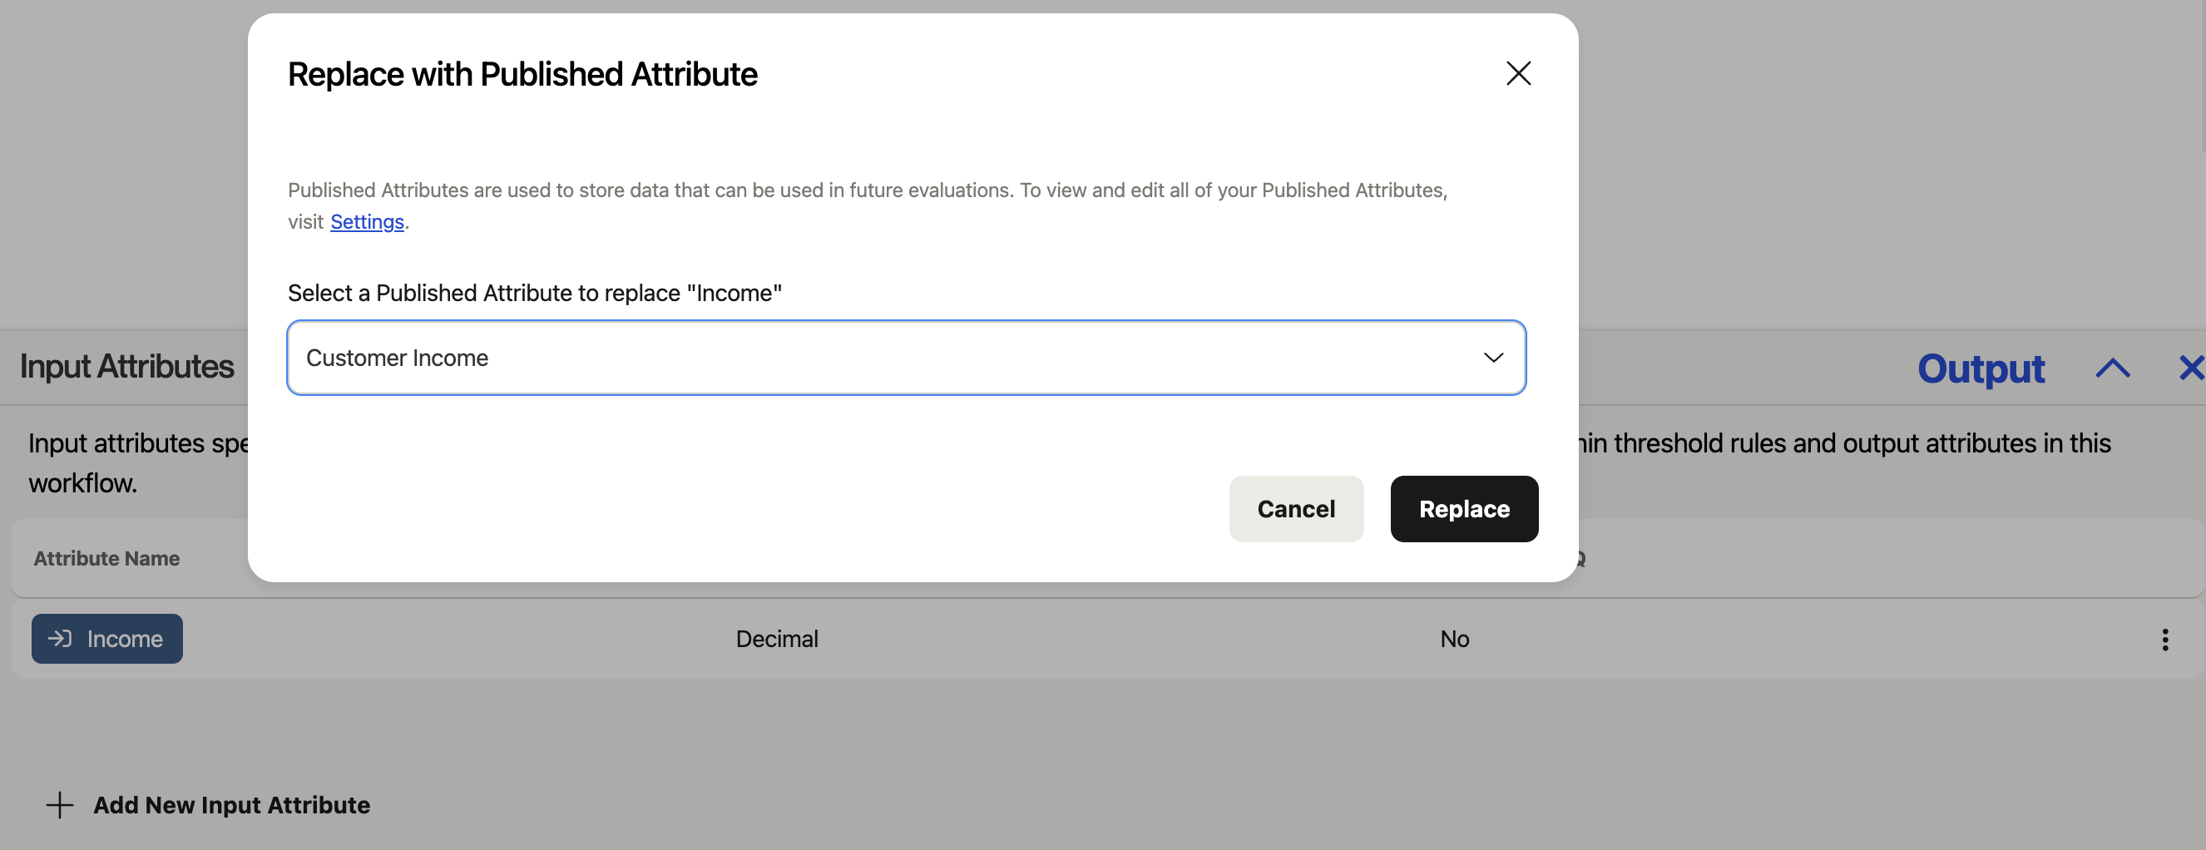Open the three-dot menu for the Income row
The image size is (2206, 850).
tap(2164, 640)
